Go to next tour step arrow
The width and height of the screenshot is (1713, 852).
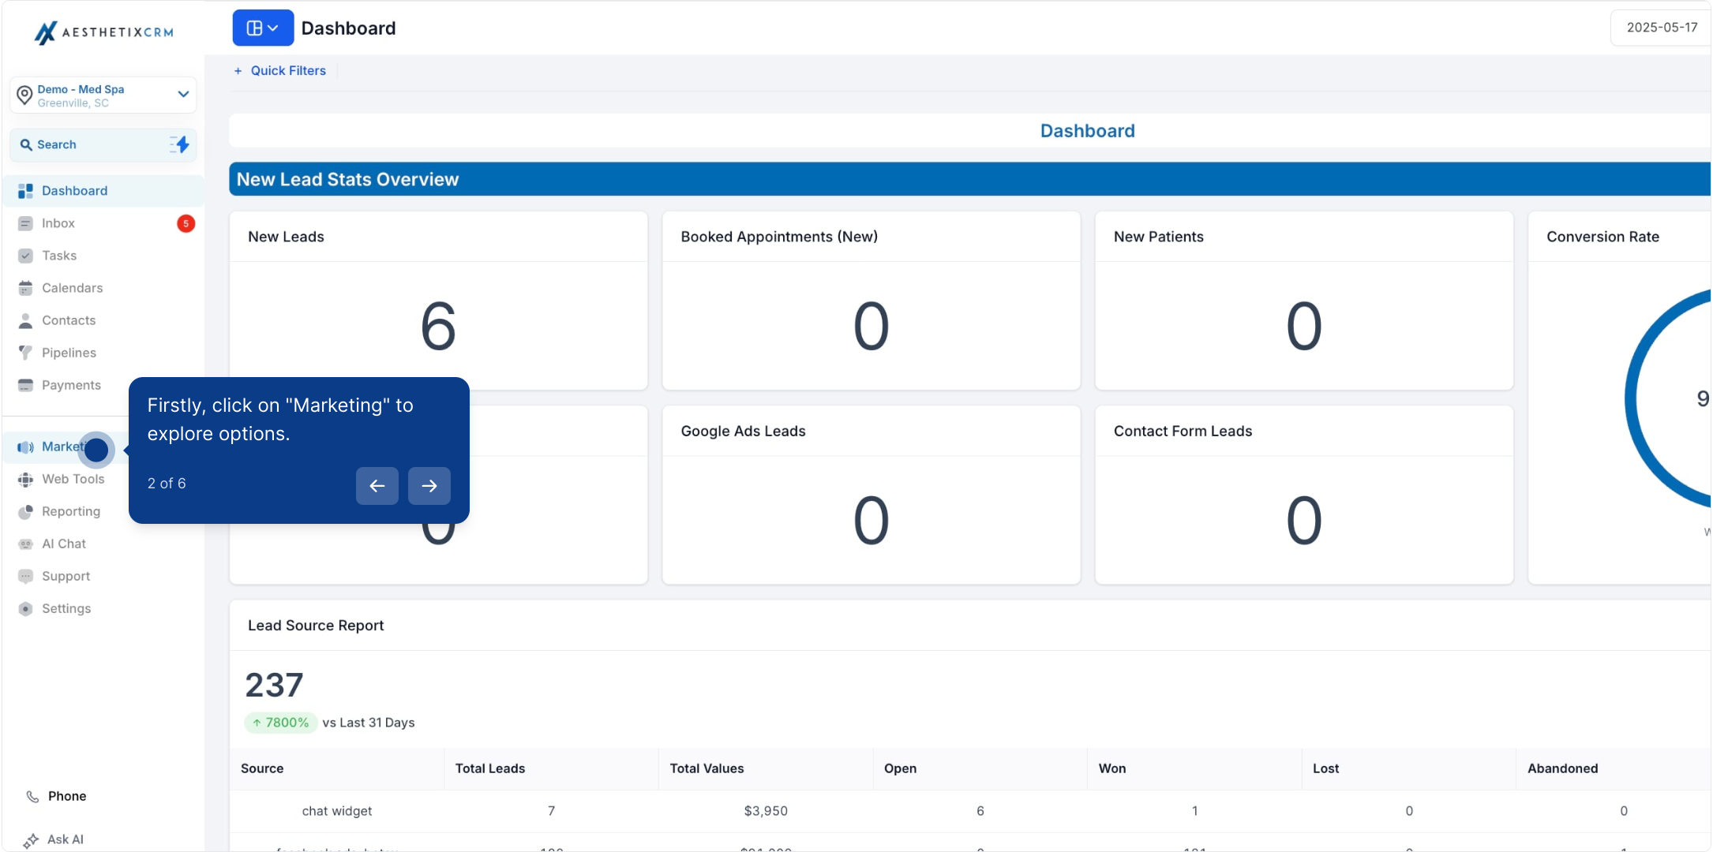click(429, 486)
